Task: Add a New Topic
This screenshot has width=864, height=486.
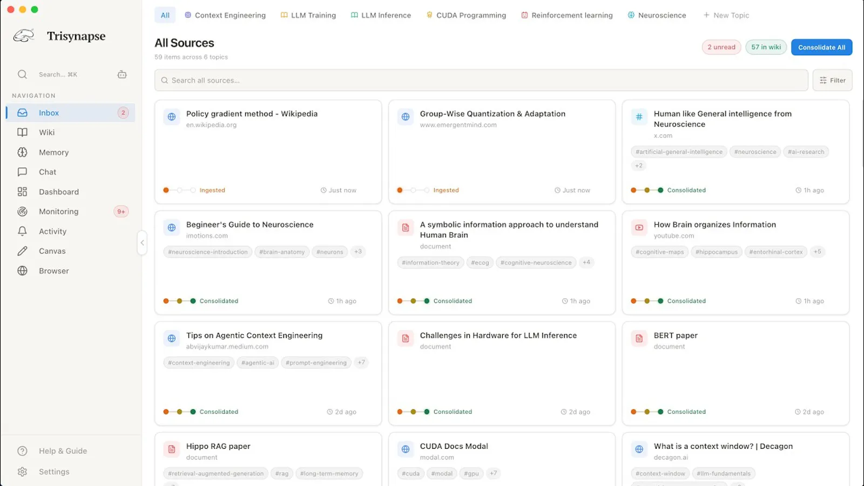Action: pos(726,15)
